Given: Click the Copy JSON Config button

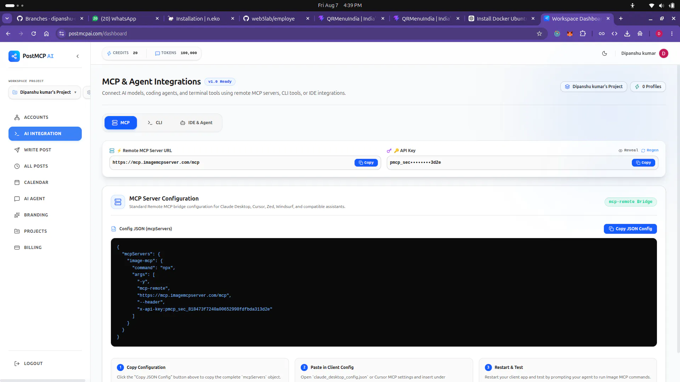Looking at the screenshot, I should [630, 229].
